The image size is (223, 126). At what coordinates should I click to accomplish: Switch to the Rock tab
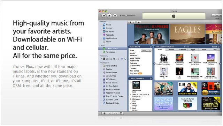point(204,50)
